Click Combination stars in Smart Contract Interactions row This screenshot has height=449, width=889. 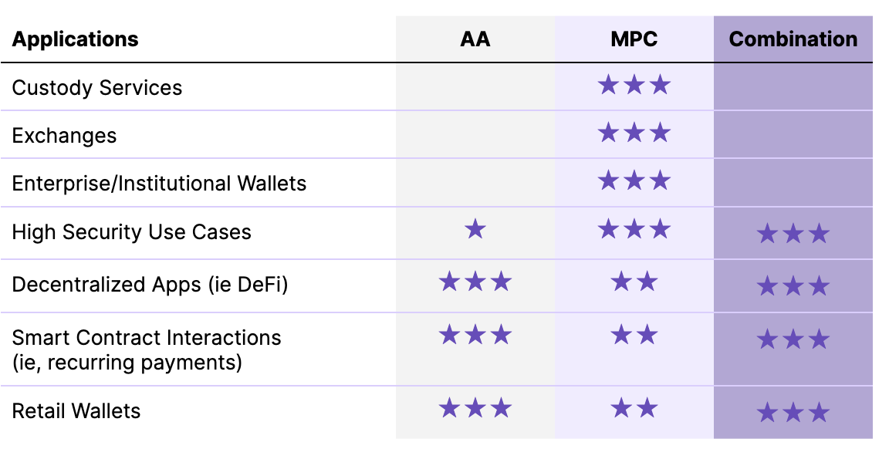click(x=793, y=339)
